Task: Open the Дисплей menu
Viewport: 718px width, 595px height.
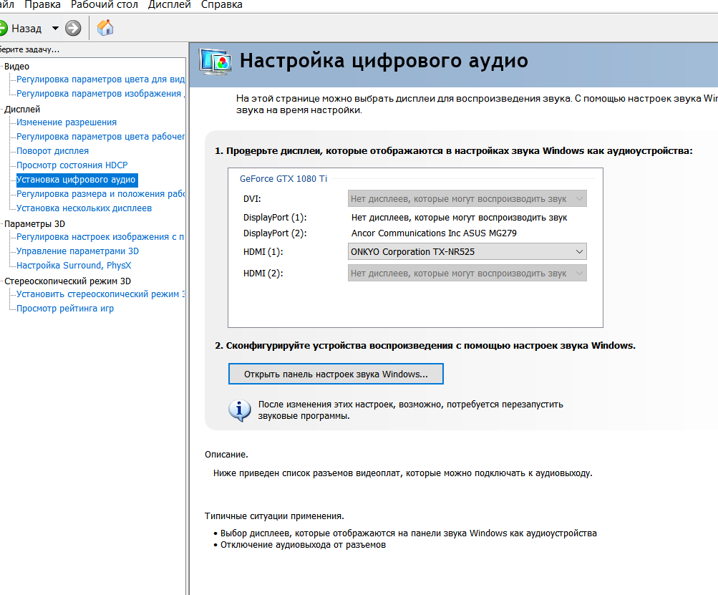Action: (x=170, y=5)
